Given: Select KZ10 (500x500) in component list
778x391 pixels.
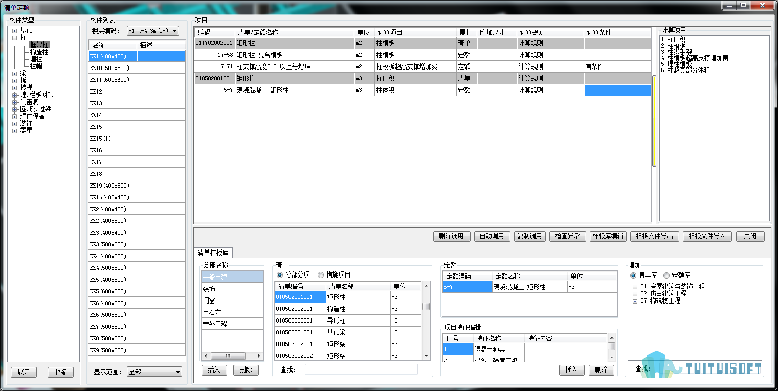Looking at the screenshot, I should [x=137, y=68].
